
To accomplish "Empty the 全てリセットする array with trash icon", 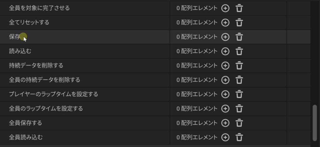I will click(239, 22).
